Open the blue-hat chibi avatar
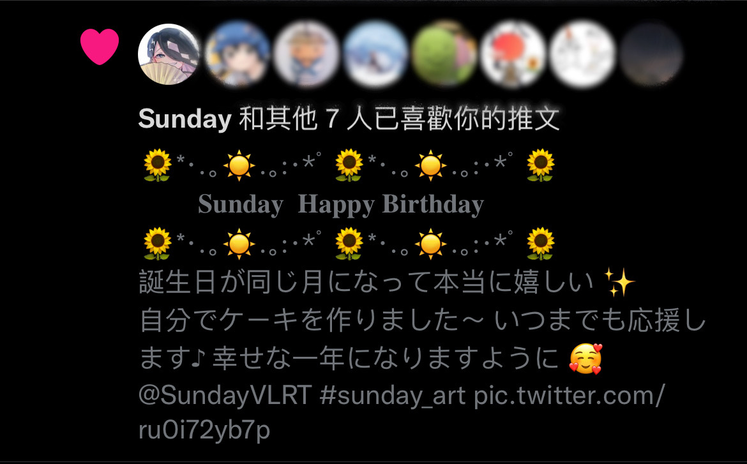 pyautogui.click(x=238, y=54)
